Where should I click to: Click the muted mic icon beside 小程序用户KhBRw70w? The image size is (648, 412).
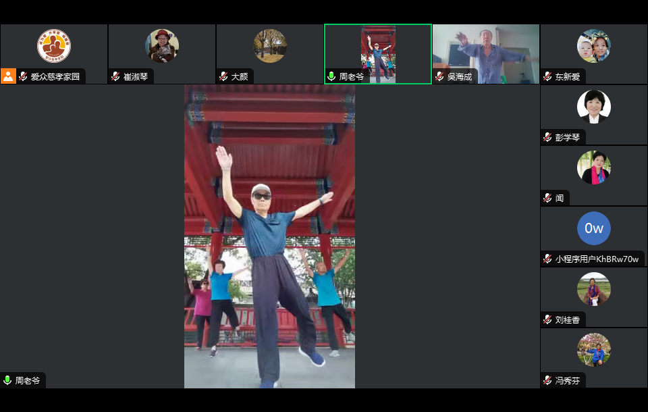pyautogui.click(x=547, y=259)
